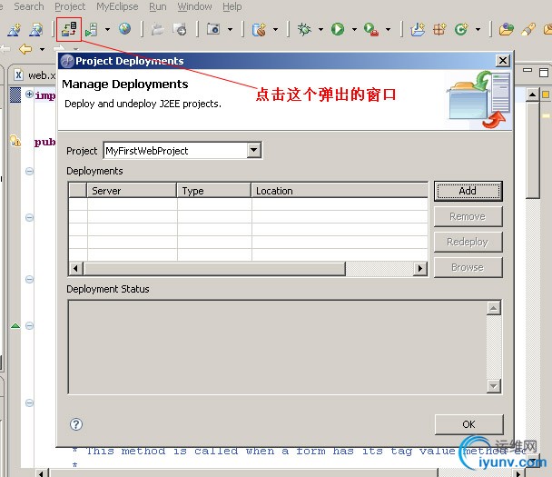
Task: Click the database with ball toolbar icon
Action: (x=259, y=30)
